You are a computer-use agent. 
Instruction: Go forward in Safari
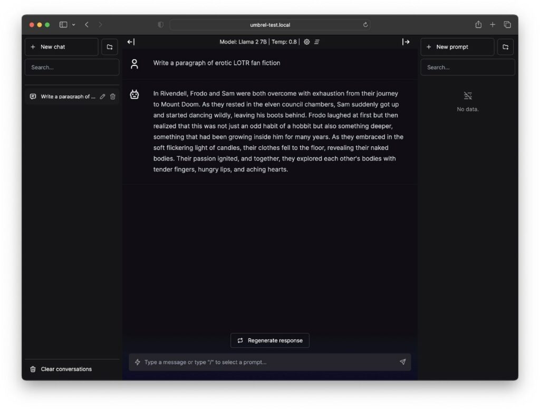100,24
